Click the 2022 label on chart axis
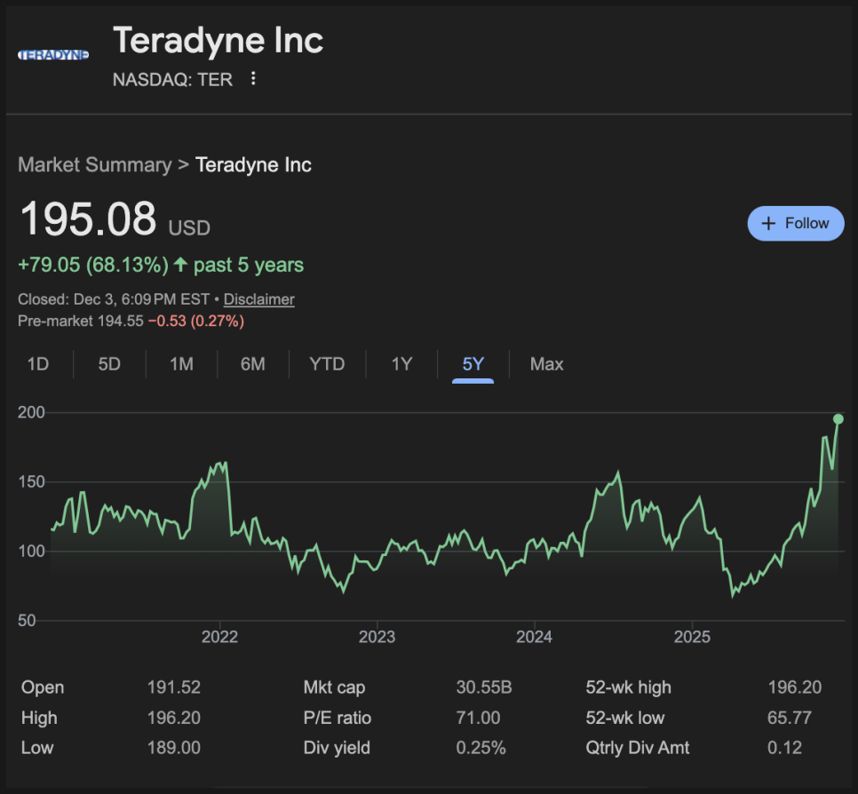858x794 pixels. pos(219,637)
